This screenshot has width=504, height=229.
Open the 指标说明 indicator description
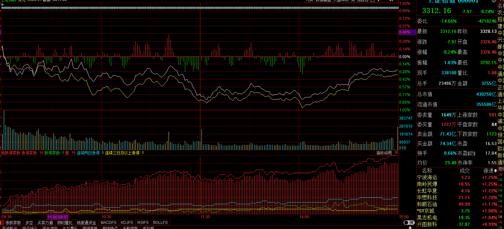point(384,153)
